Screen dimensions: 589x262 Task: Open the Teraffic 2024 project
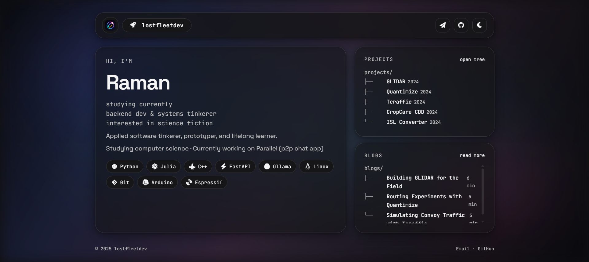[x=405, y=102]
